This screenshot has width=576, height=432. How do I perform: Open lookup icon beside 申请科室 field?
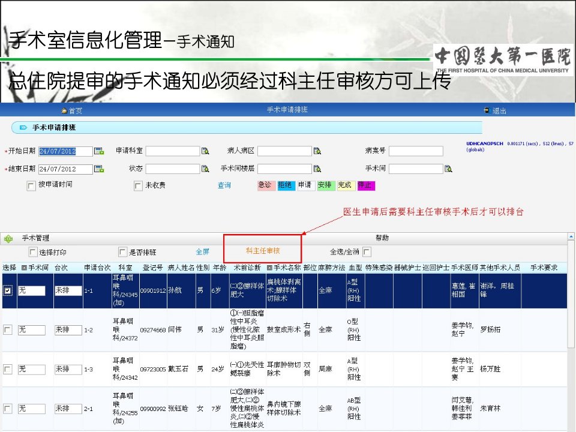(205, 151)
